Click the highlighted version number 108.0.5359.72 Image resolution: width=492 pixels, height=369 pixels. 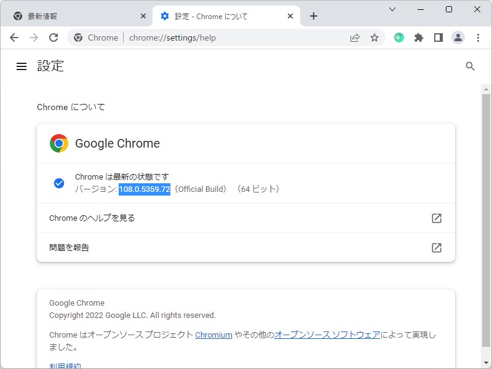click(x=145, y=189)
